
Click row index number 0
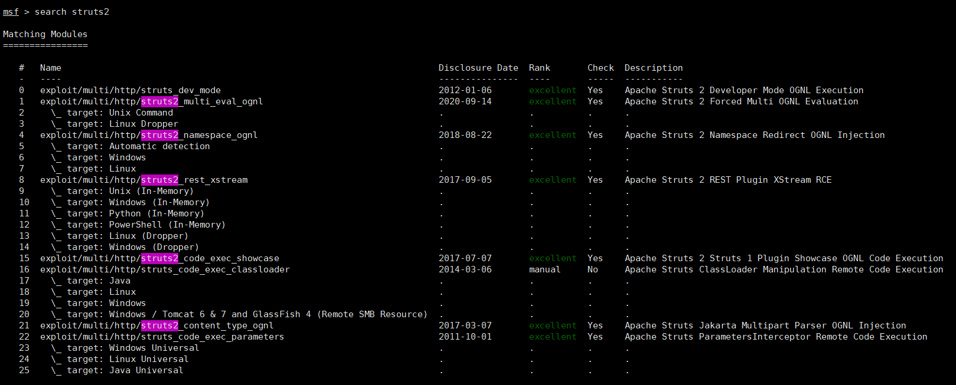pos(22,90)
